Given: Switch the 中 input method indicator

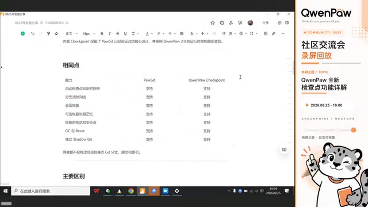Looking at the screenshot, I should 262,191.
